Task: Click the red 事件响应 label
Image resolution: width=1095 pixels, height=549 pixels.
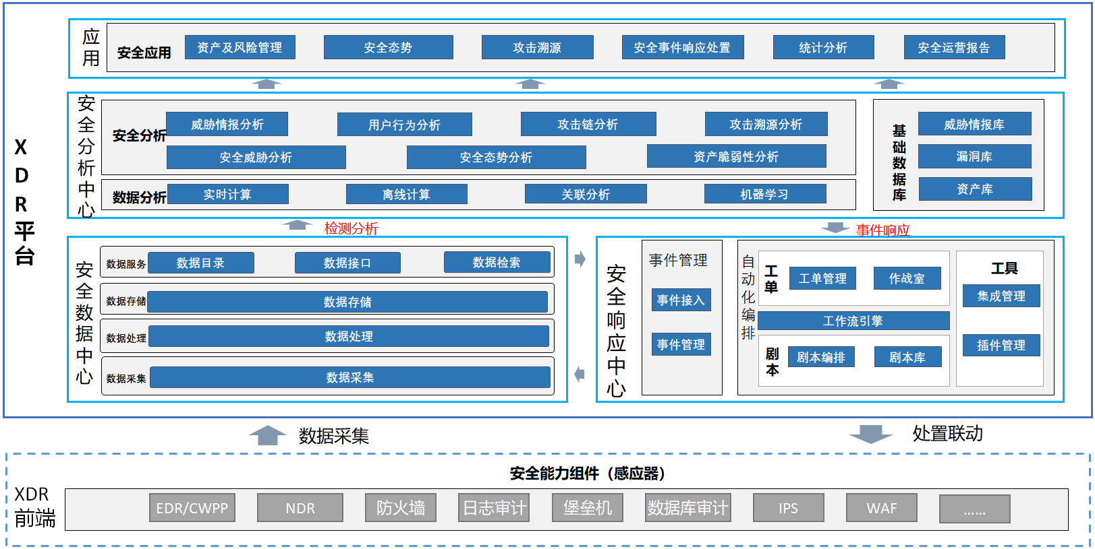Action: click(883, 230)
